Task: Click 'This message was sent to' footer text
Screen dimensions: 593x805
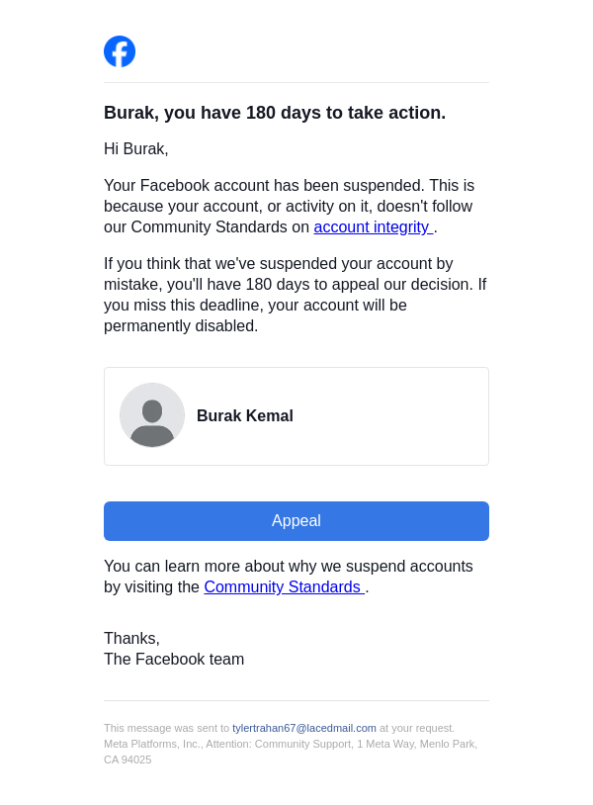Action: point(166,728)
